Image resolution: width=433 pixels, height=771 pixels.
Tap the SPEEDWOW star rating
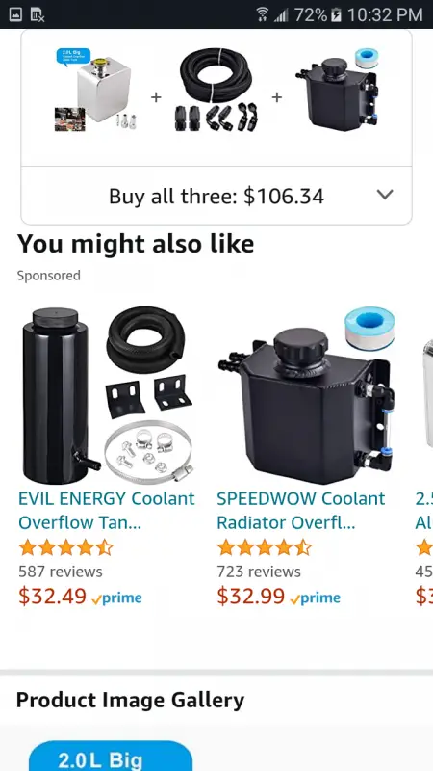264,547
